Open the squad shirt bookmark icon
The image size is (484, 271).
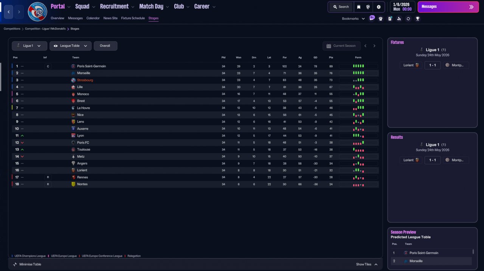381,19
